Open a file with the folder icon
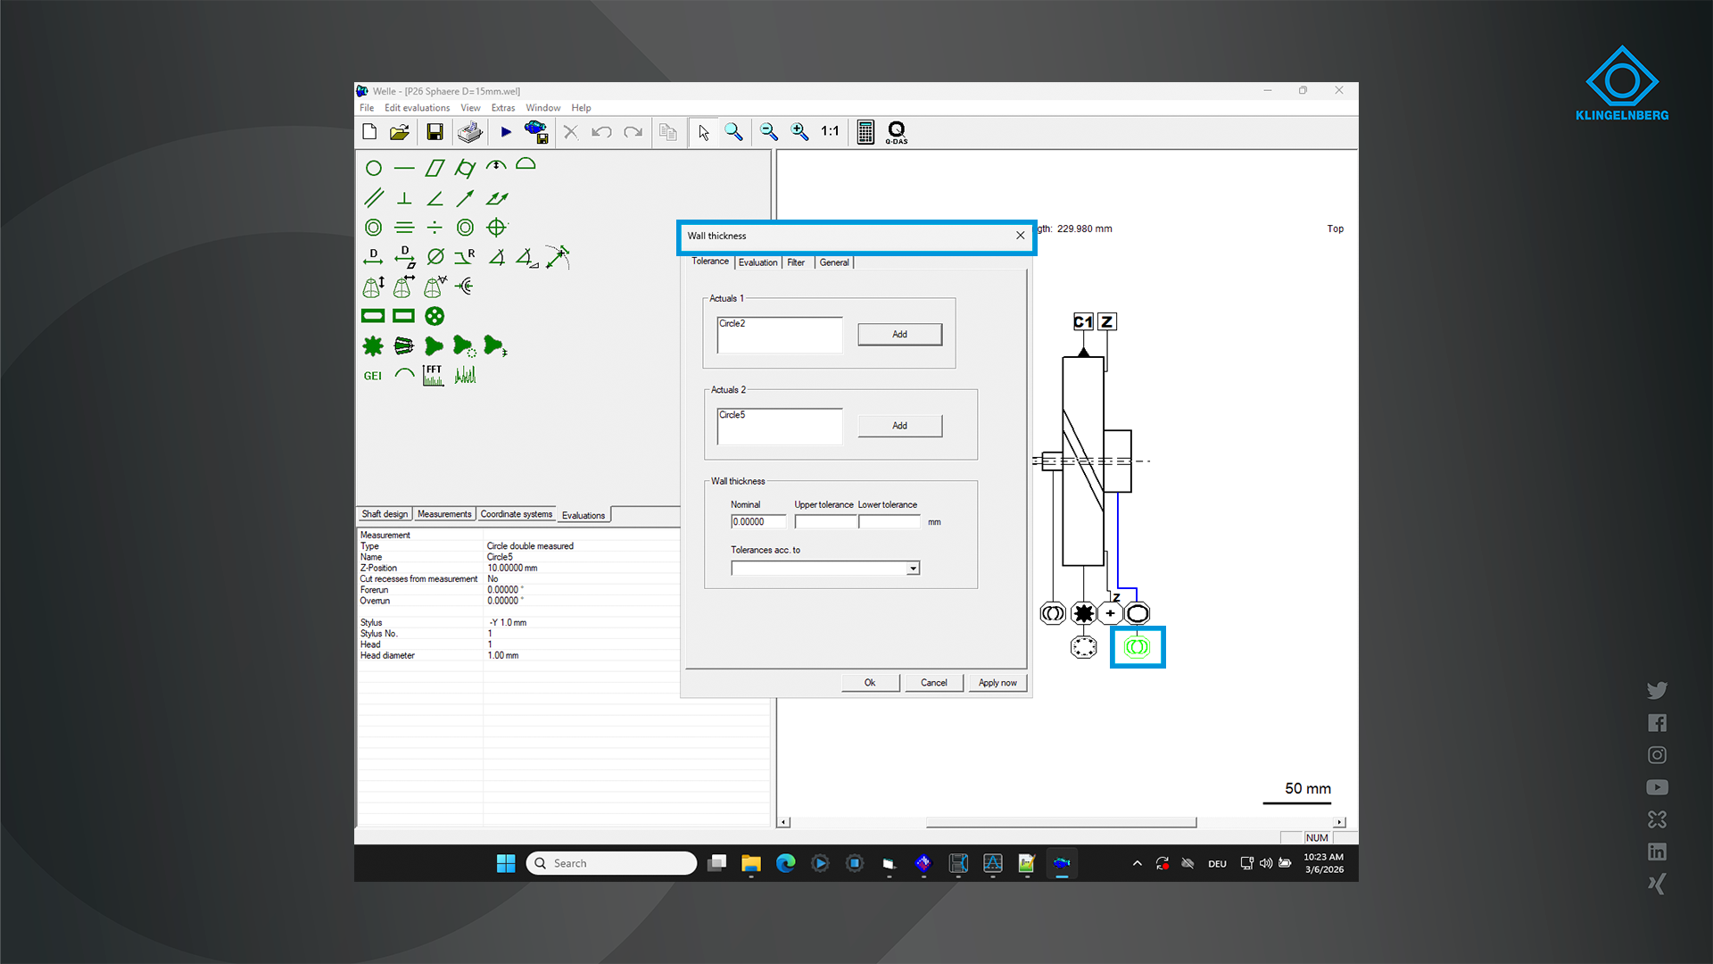This screenshot has height=964, width=1713. coord(399,132)
